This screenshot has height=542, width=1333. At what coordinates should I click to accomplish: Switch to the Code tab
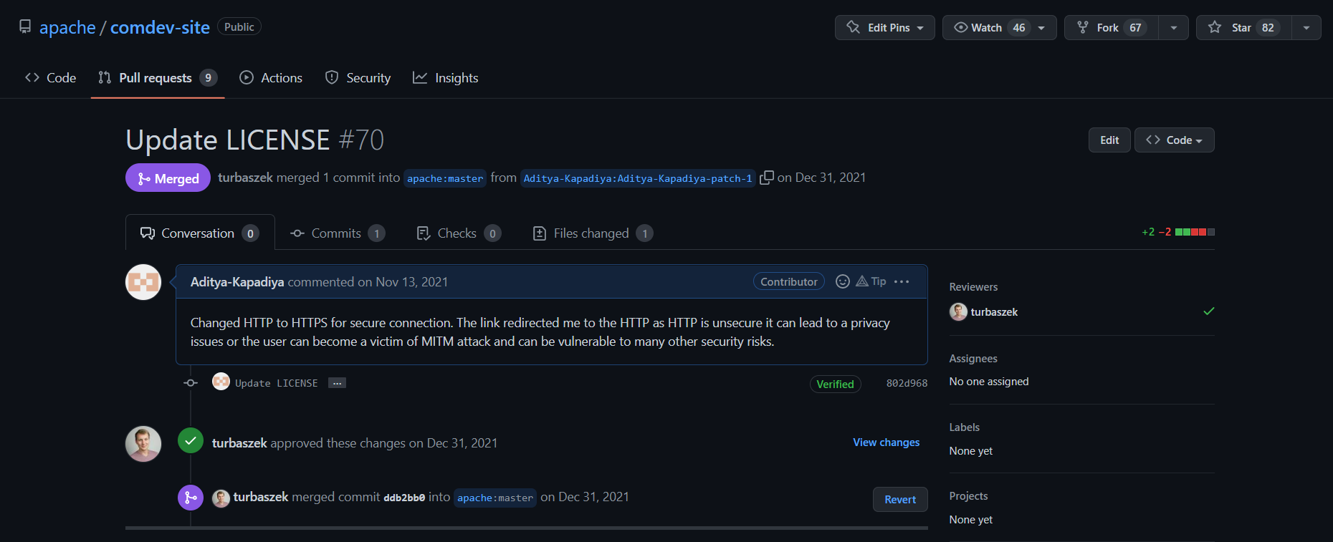[x=51, y=77]
